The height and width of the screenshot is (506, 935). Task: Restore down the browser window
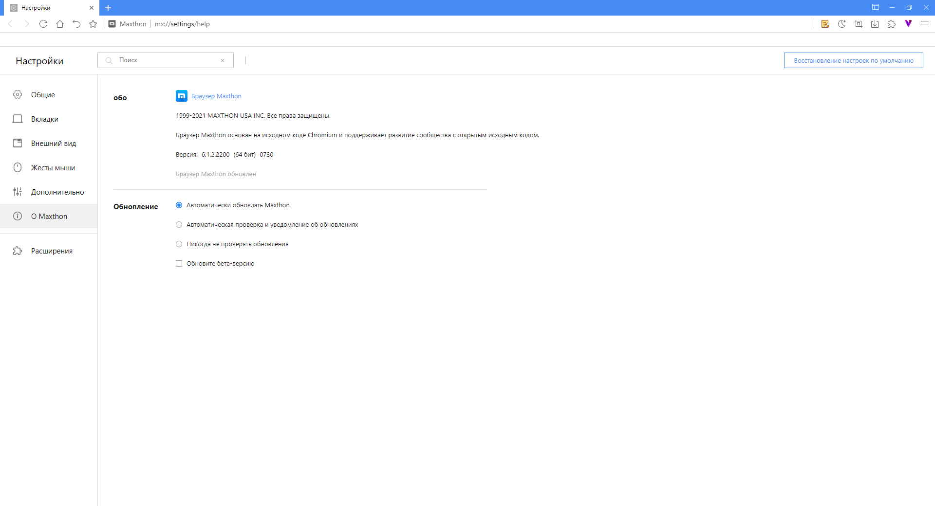pyautogui.click(x=909, y=7)
